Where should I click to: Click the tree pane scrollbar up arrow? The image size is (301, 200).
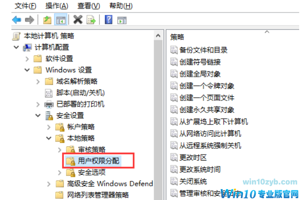click(158, 35)
